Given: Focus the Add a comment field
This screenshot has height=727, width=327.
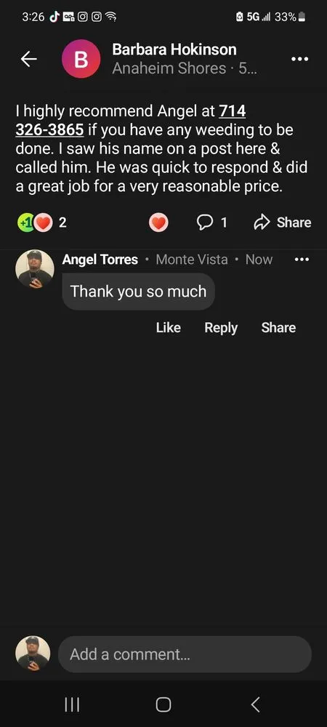Looking at the screenshot, I should [185, 654].
